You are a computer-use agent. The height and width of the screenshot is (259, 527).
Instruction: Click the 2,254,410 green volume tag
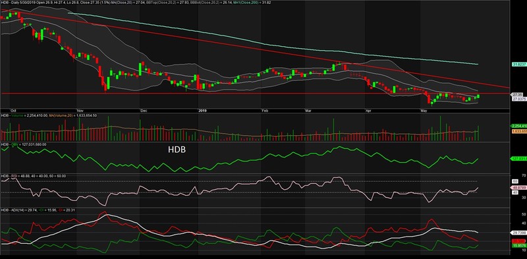click(519, 126)
